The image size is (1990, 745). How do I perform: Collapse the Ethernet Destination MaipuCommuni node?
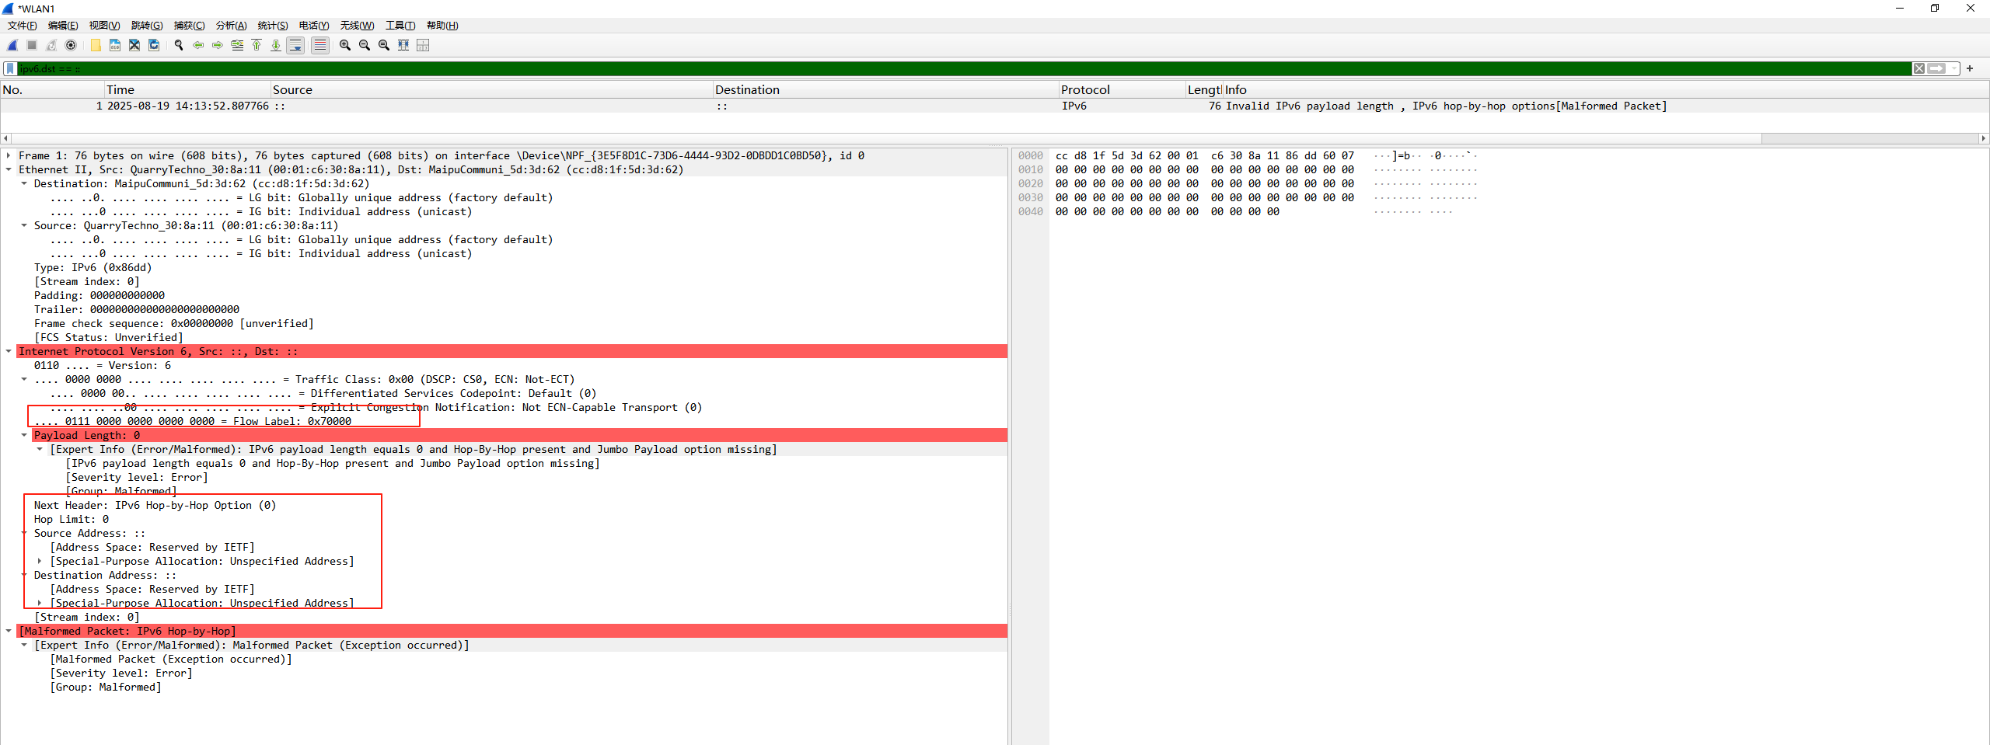point(24,183)
